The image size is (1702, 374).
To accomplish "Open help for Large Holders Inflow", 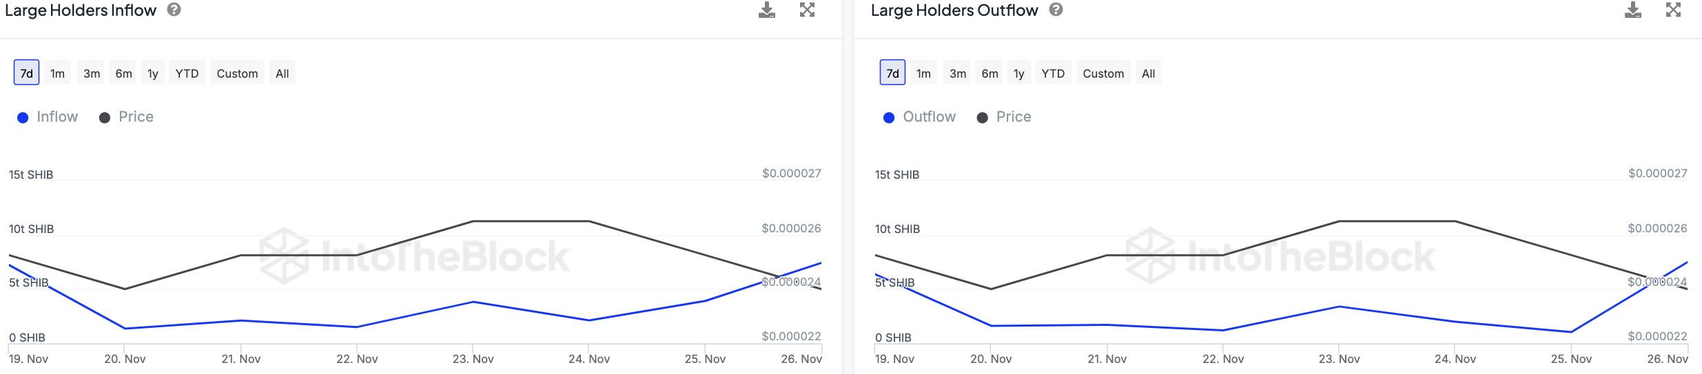I will pos(174,10).
